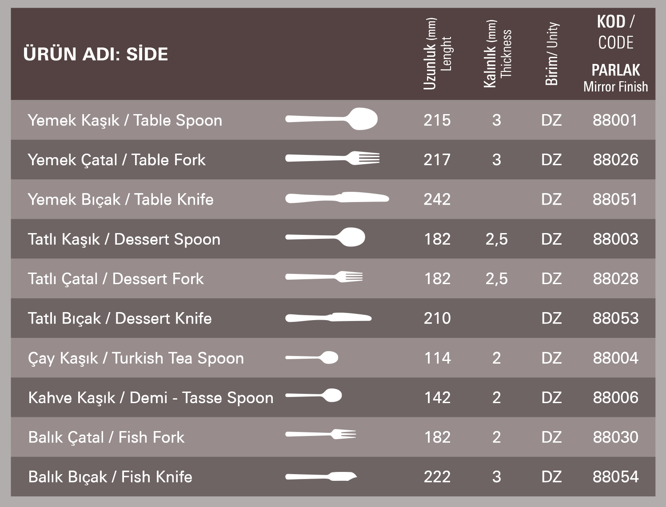
Task: Select the Dessert Fork silhouette icon
Action: coord(324,277)
